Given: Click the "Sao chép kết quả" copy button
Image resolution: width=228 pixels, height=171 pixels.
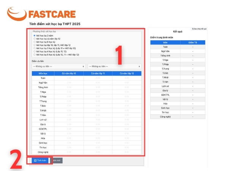Looking at the screenshot, I should (x=199, y=29).
